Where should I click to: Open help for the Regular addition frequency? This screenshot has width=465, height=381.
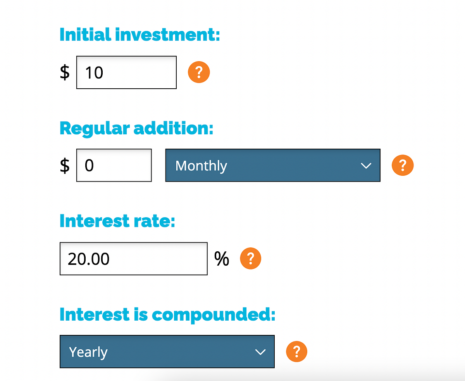tap(403, 165)
